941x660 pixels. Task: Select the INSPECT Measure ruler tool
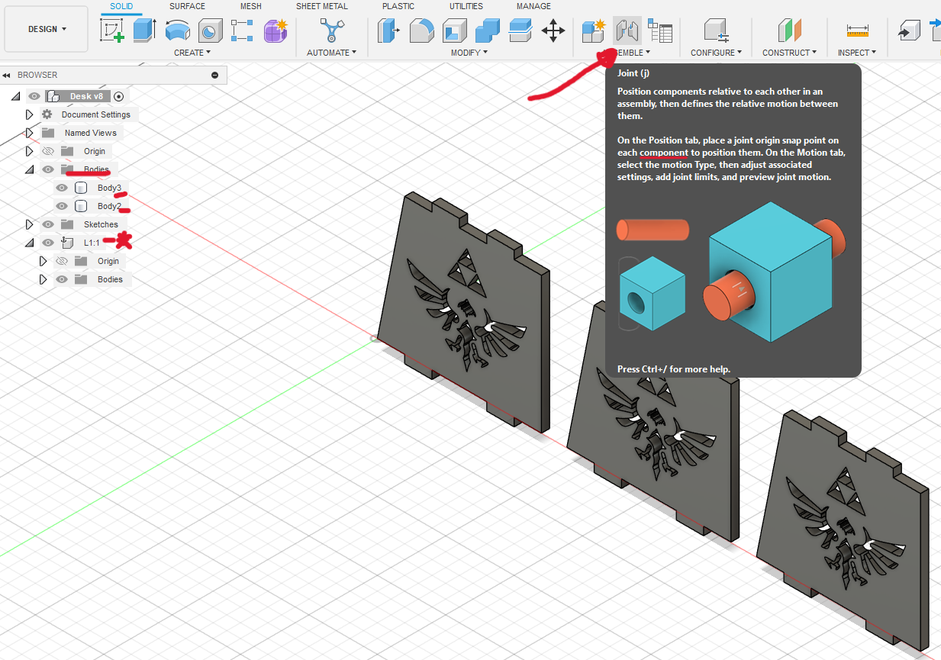point(857,31)
